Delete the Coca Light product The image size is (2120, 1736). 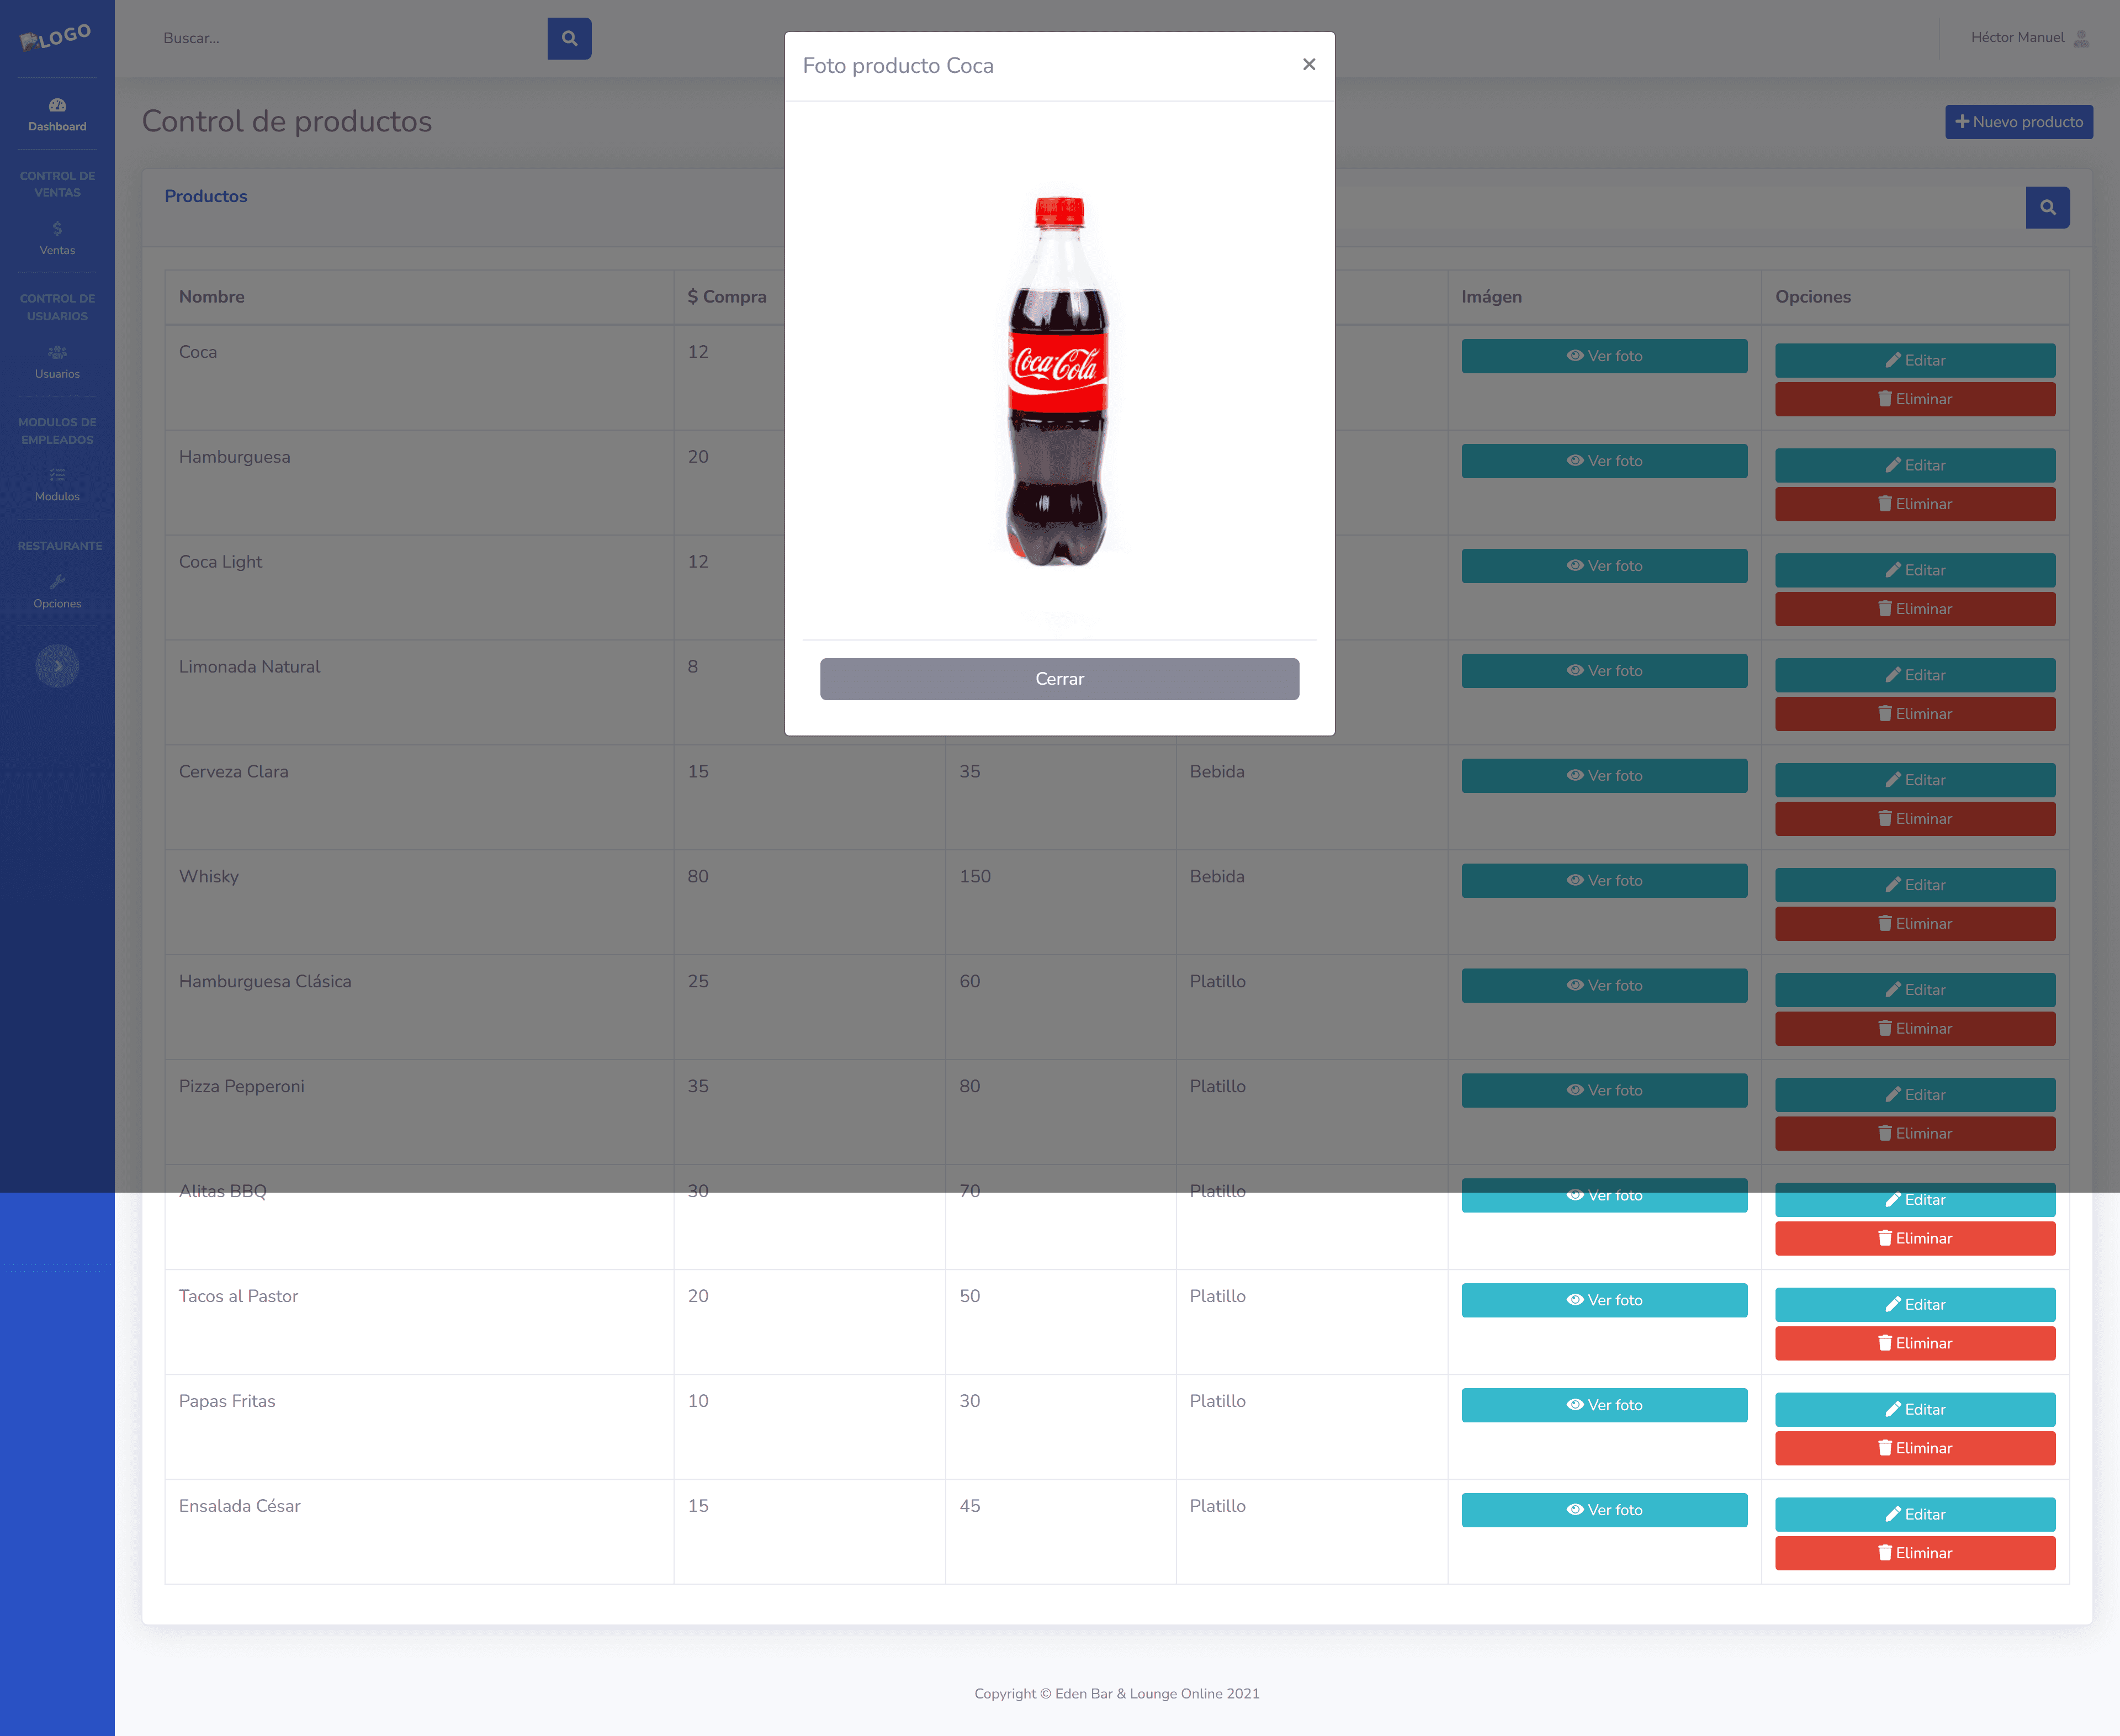coord(1915,609)
